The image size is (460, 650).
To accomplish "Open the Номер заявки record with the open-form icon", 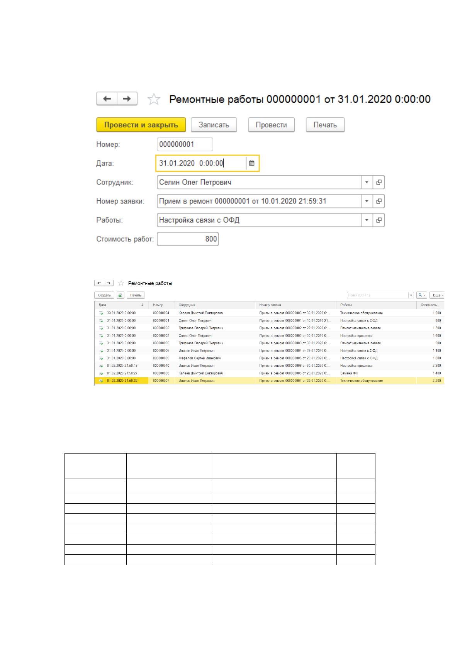I will pyautogui.click(x=379, y=201).
